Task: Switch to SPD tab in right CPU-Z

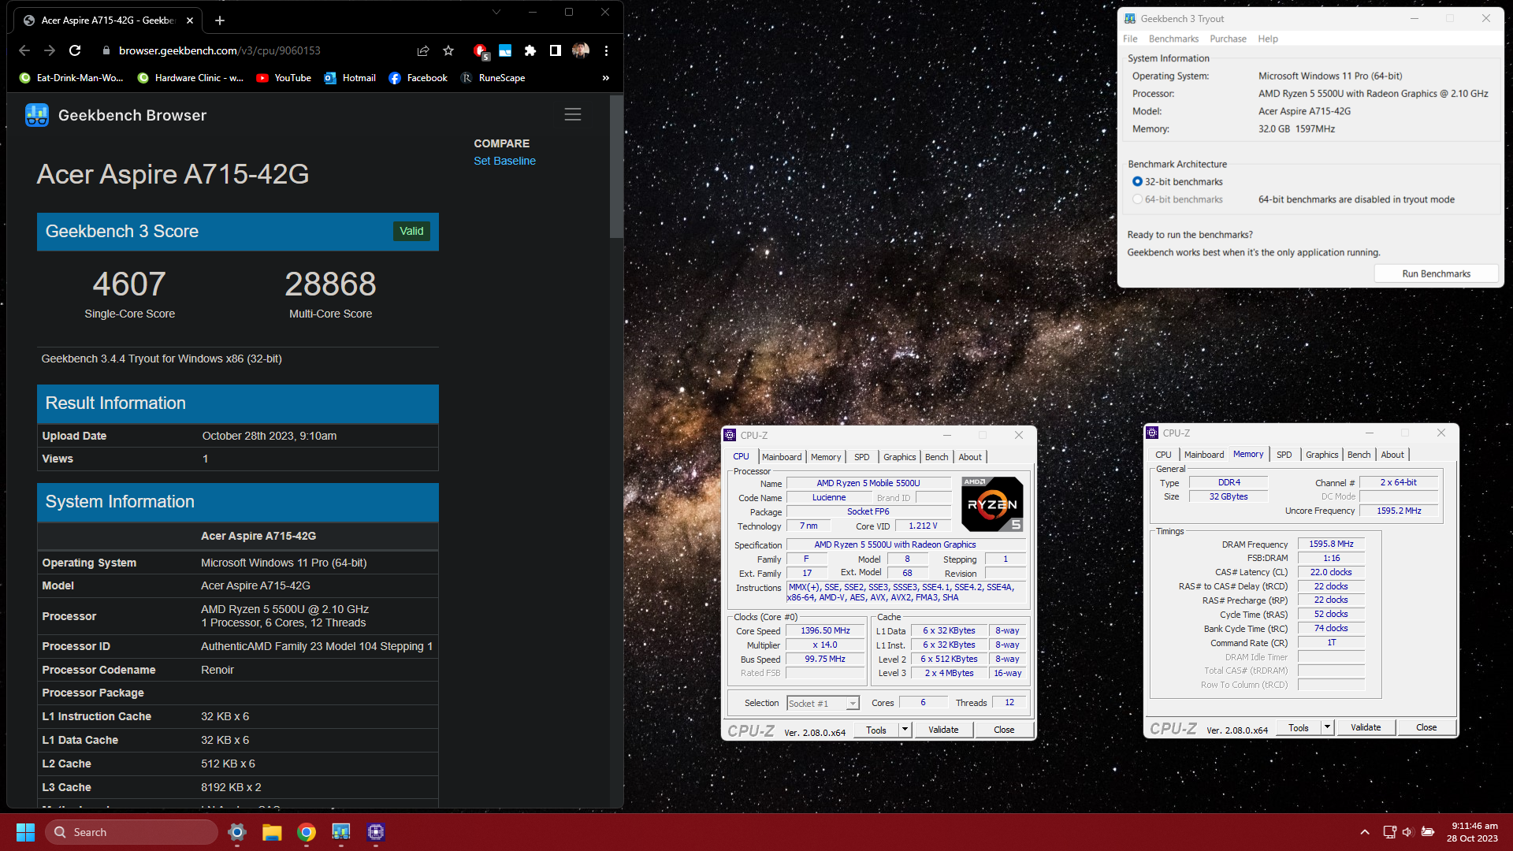Action: tap(1284, 455)
